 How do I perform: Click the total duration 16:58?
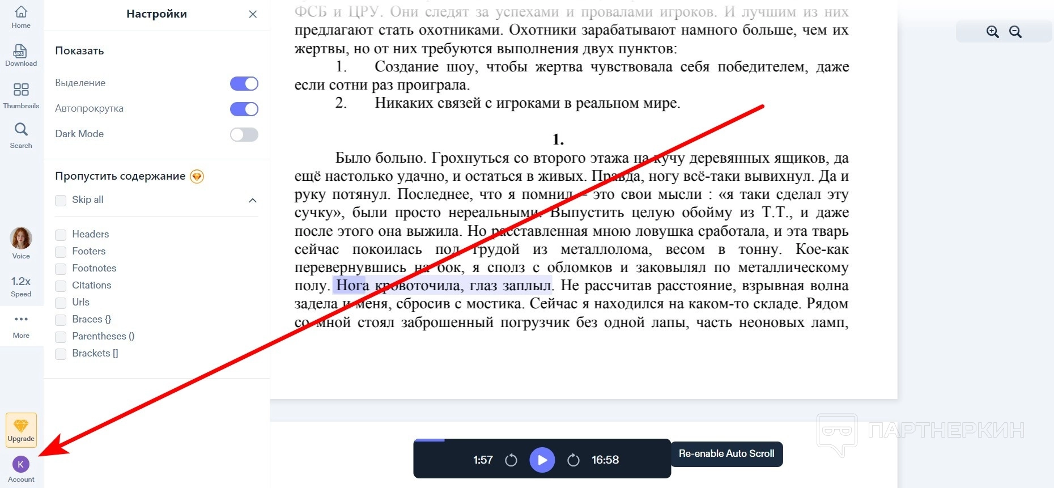click(x=605, y=460)
